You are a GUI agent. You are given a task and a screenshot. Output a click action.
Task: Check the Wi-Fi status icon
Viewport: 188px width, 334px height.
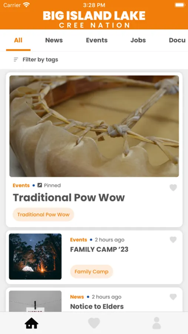coord(27,5)
